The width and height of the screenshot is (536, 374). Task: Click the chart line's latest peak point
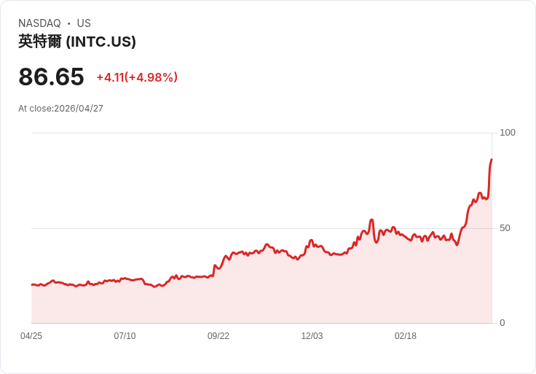point(492,160)
